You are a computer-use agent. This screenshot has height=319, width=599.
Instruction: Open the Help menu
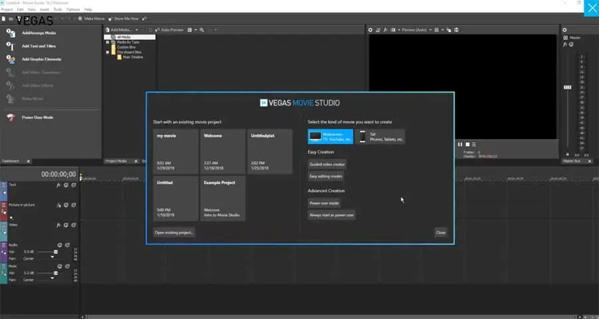tap(88, 9)
